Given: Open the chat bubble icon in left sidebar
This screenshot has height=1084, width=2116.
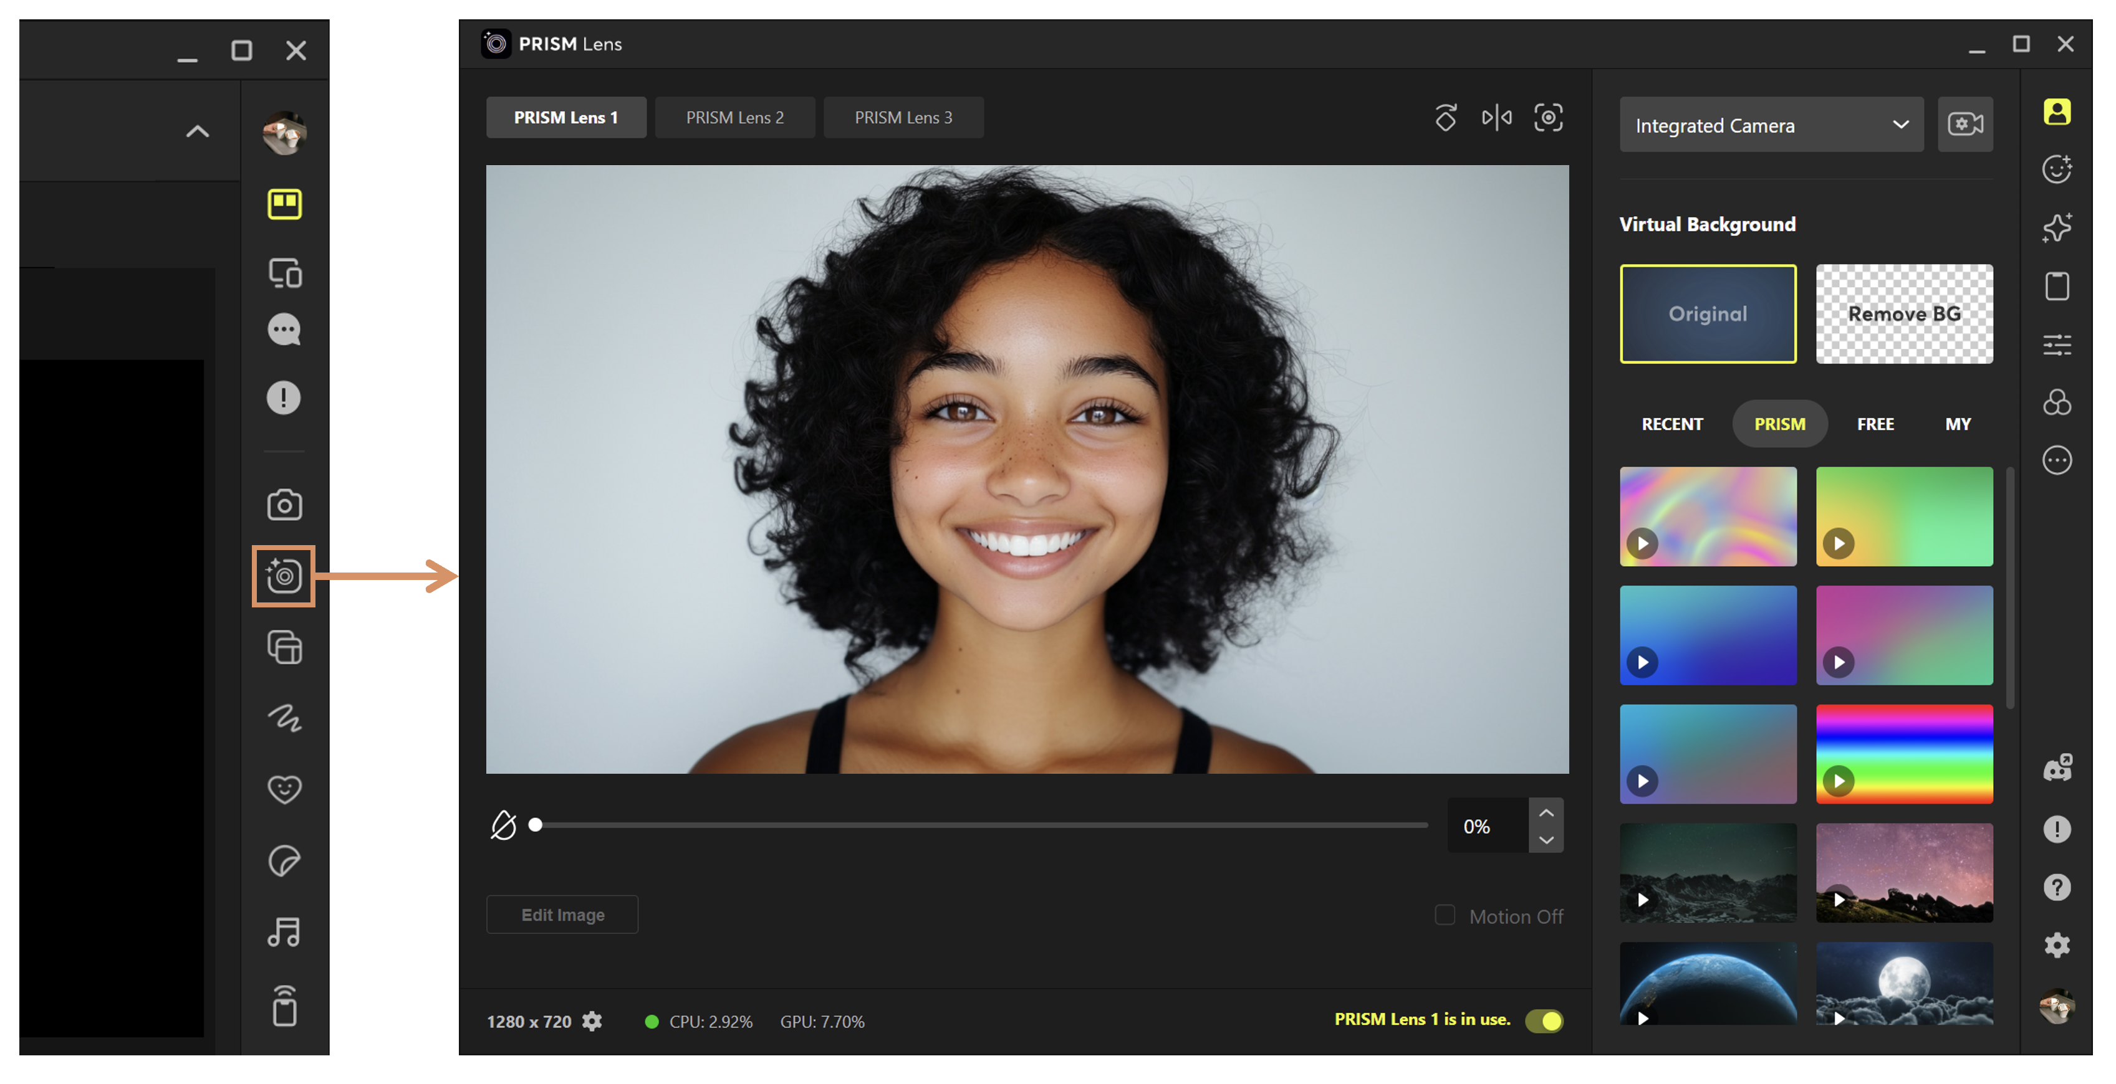Looking at the screenshot, I should pos(284,330).
